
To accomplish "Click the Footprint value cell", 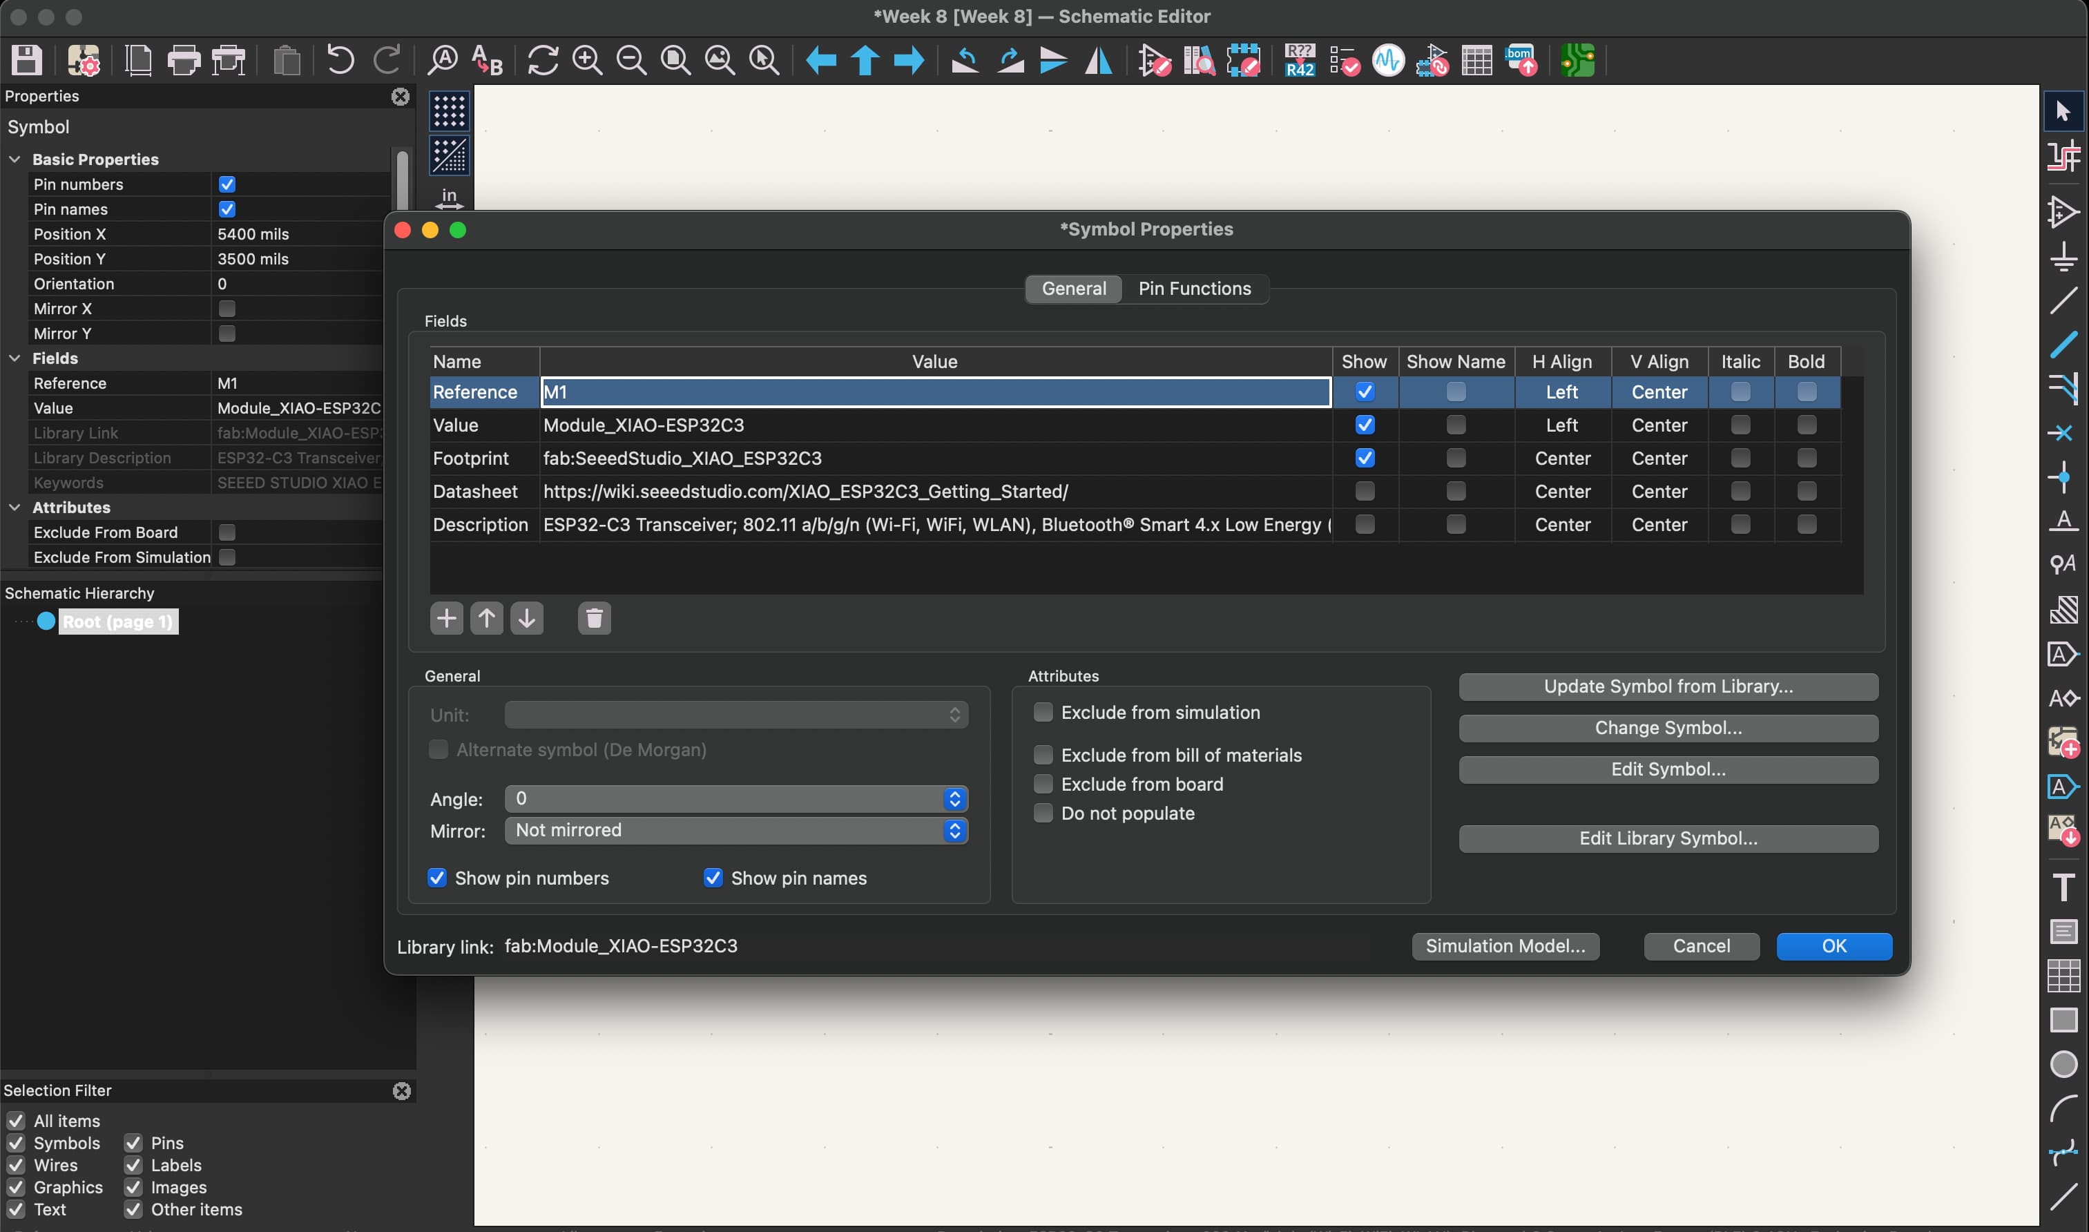I will tap(934, 459).
